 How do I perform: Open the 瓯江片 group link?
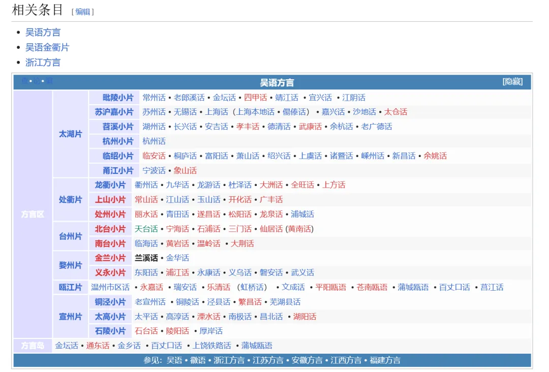(x=70, y=288)
